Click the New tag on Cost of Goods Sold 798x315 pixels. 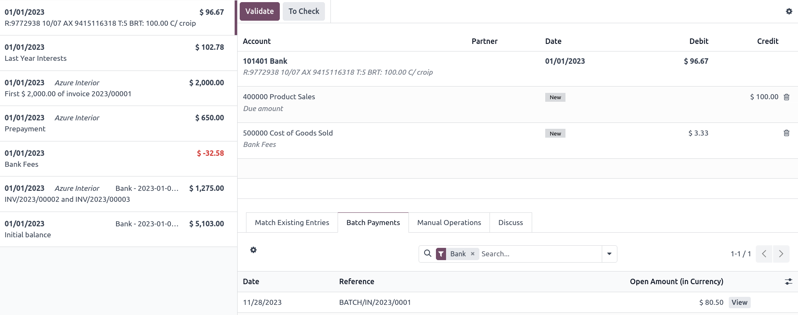point(555,133)
